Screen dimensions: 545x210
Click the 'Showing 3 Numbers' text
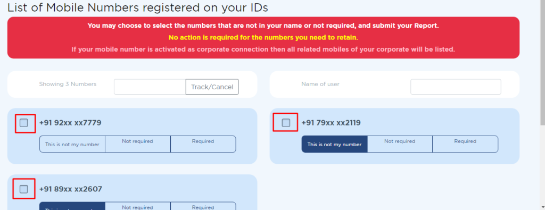[x=68, y=84]
